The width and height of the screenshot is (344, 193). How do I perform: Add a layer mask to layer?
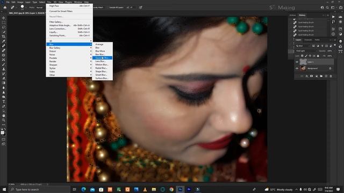pos(311,76)
